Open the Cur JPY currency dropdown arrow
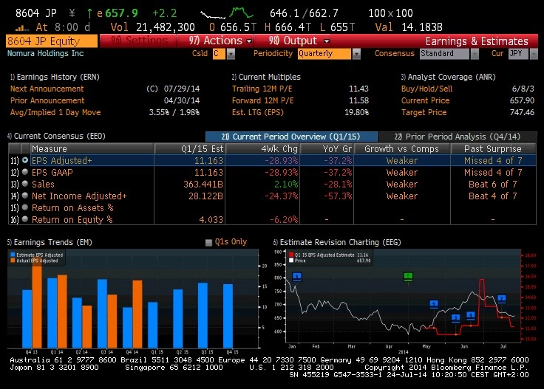The height and width of the screenshot is (389, 544). click(534, 54)
